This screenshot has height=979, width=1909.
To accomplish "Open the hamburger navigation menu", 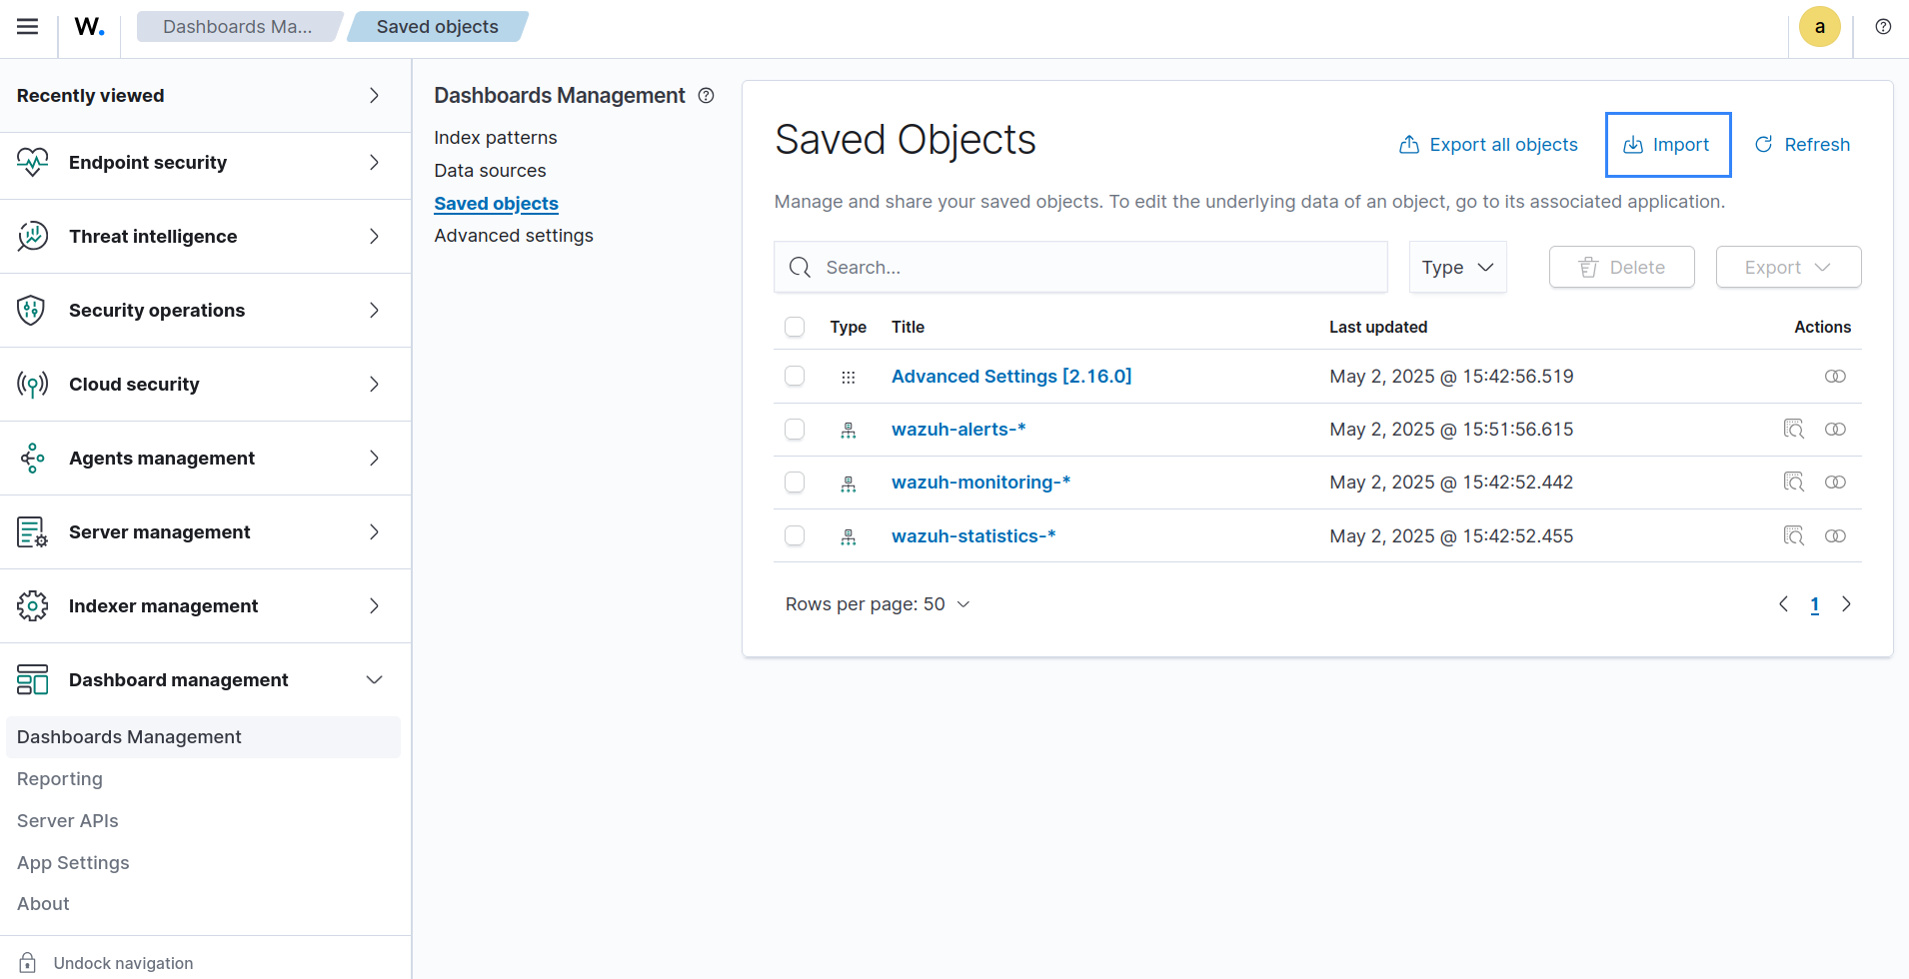I will (28, 27).
